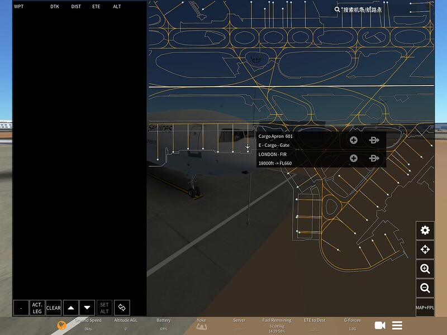Set direct-to Cargo Apron 601
Screen dimensions: 447x335
pyautogui.click(x=374, y=140)
